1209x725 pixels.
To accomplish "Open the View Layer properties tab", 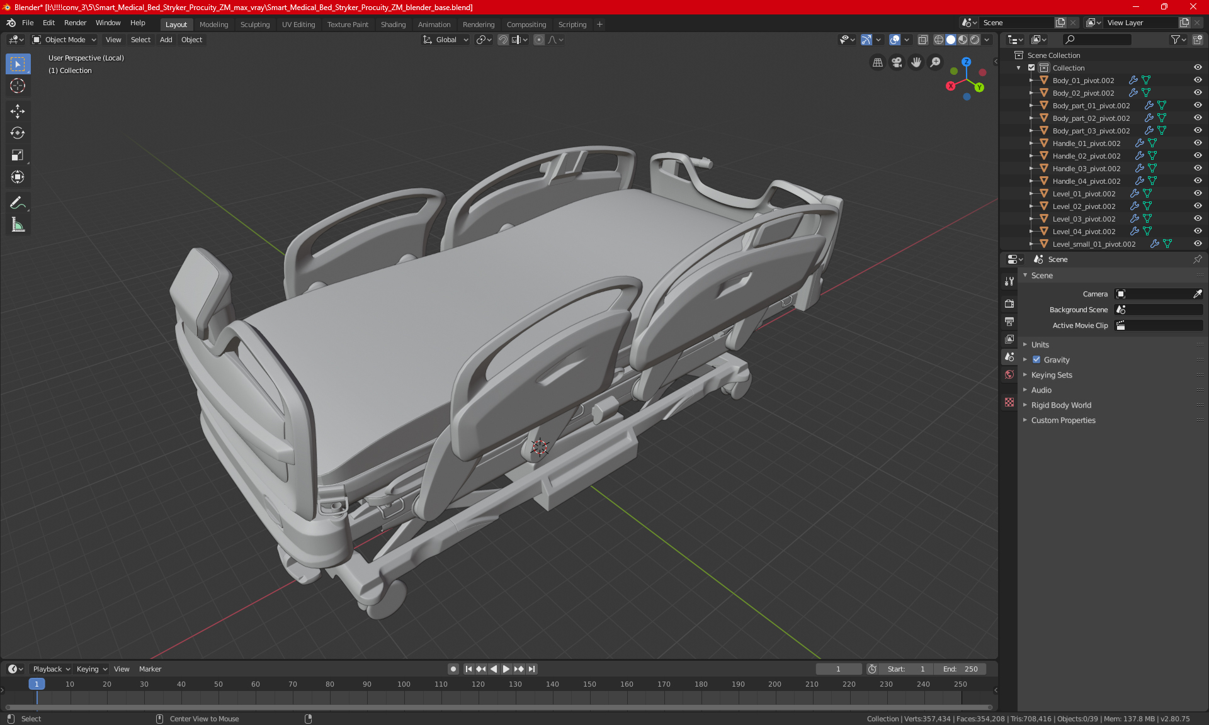I will pos(1009,339).
